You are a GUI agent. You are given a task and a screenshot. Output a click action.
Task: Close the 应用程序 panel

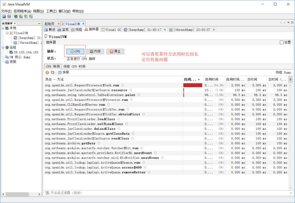(x=15, y=23)
